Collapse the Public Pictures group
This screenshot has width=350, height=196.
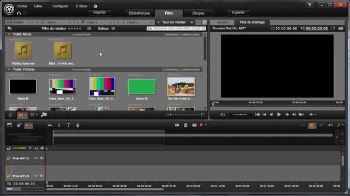click(x=9, y=69)
